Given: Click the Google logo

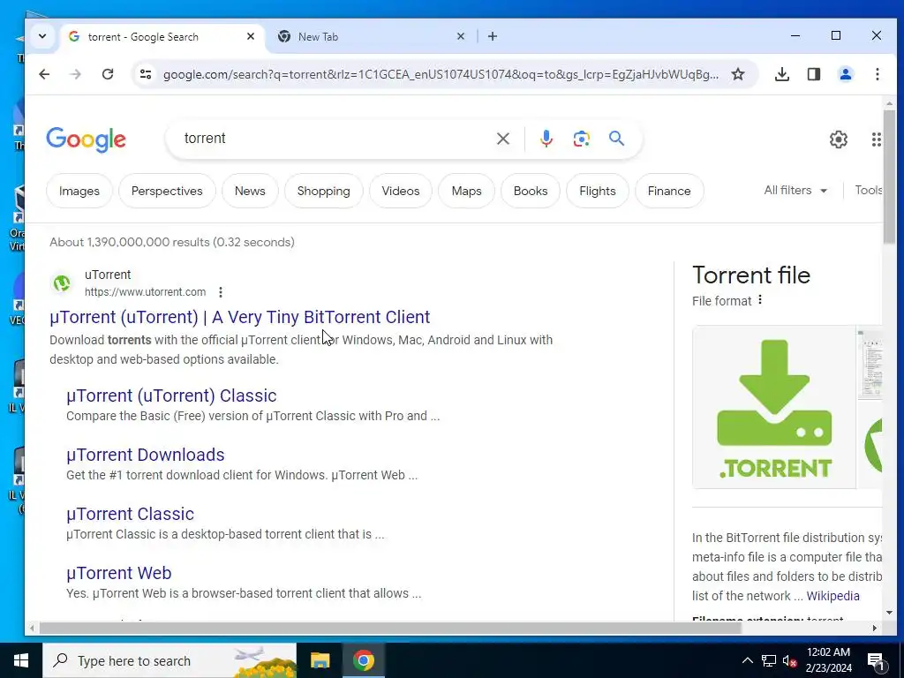Looking at the screenshot, I should (x=86, y=139).
